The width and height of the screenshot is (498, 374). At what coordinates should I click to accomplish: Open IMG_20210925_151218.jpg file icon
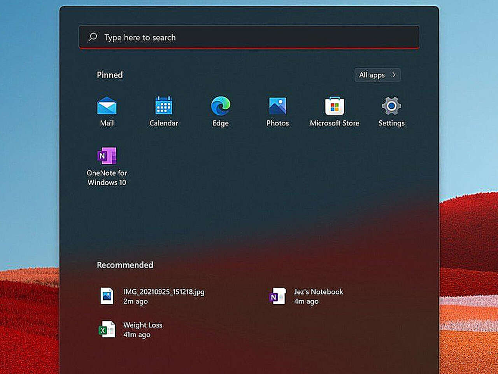click(107, 296)
